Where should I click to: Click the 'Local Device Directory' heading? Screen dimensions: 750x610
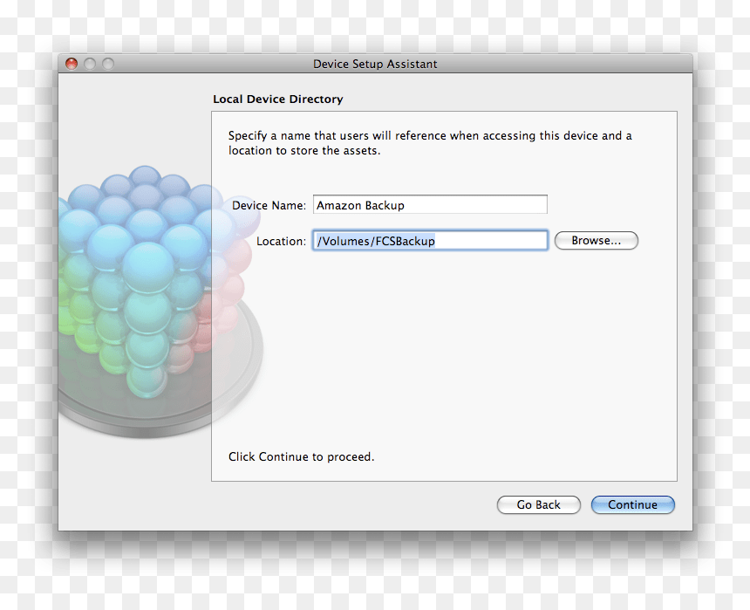click(x=278, y=99)
